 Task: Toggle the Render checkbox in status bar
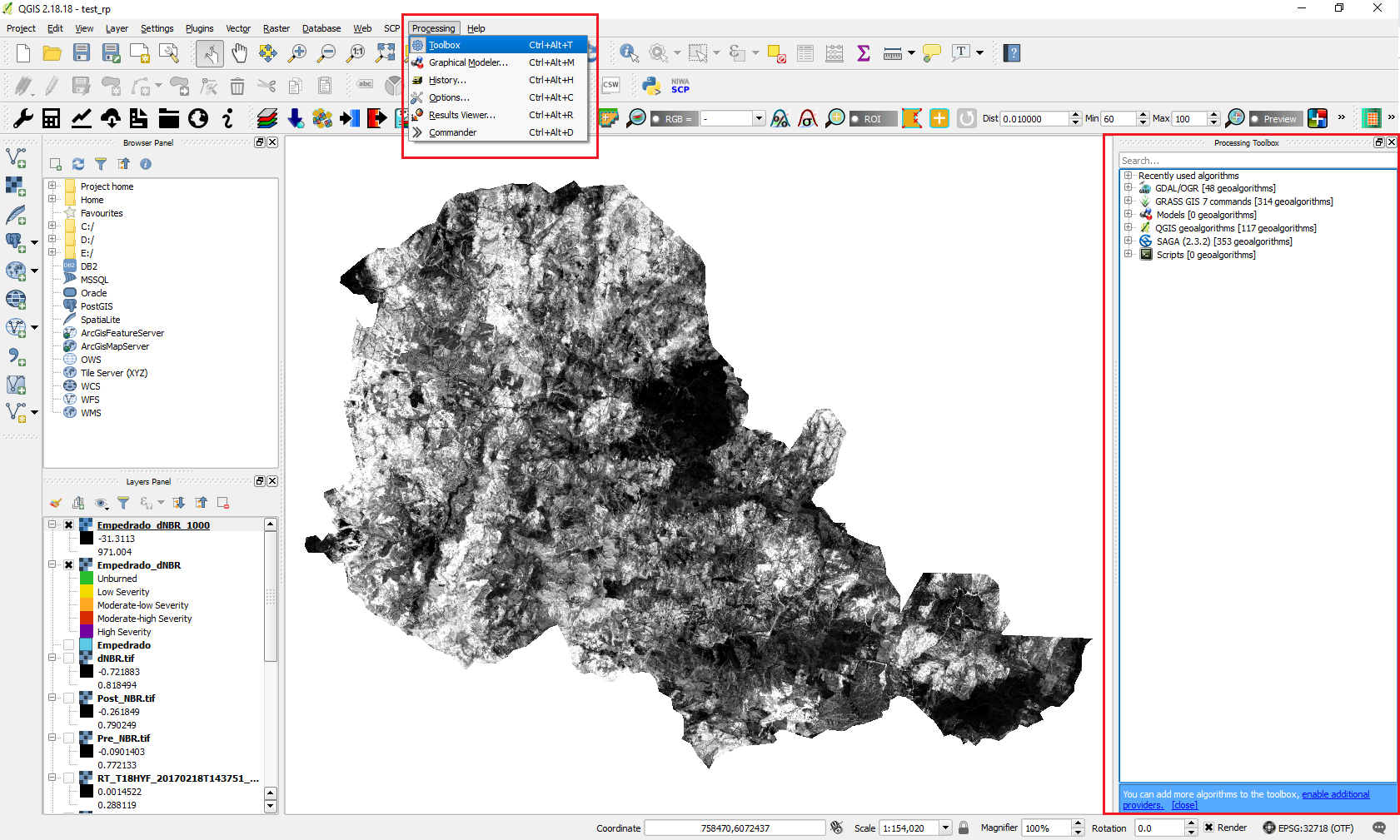pos(1208,828)
